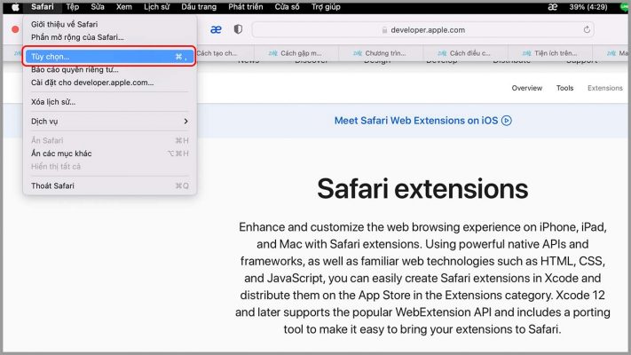Click the developer.apple.com address bar
Viewport: 631px width, 355px height.
[x=422, y=29]
